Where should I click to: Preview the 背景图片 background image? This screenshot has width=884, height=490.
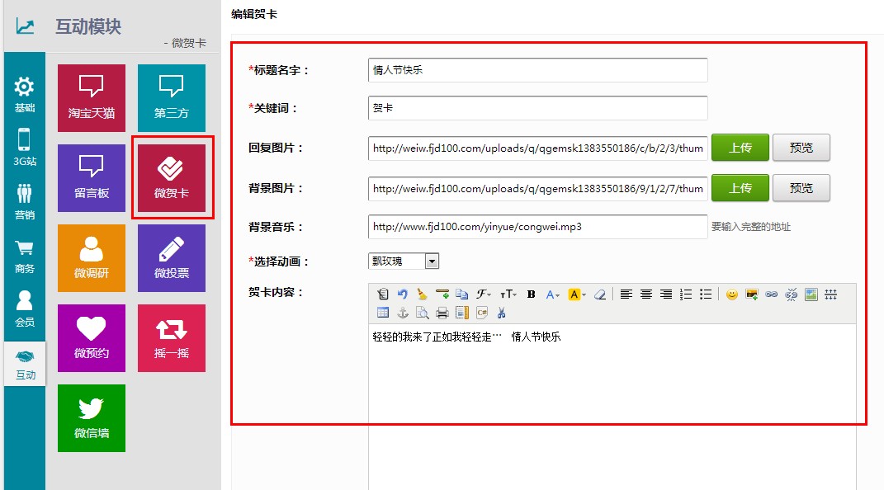[x=801, y=188]
